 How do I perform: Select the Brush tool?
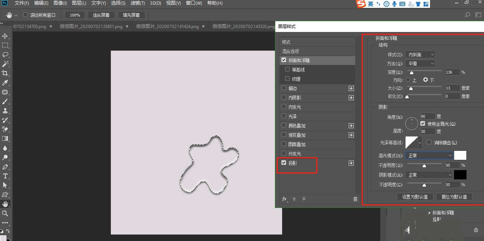point(5,101)
